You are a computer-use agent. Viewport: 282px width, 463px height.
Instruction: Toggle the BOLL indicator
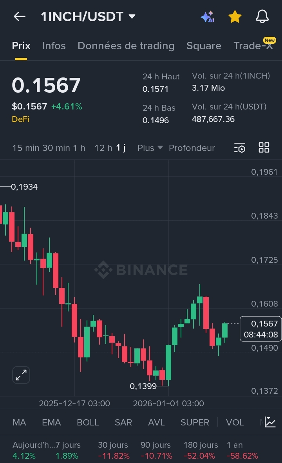(88, 422)
